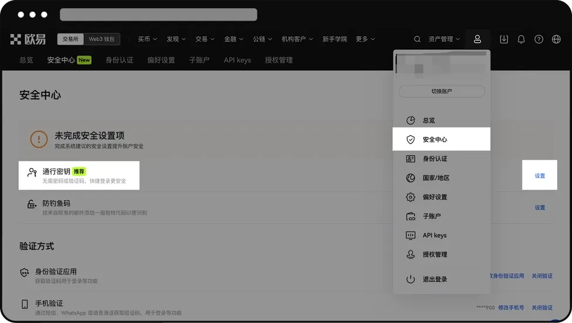Expand the 资产管理 dropdown

(x=444, y=39)
